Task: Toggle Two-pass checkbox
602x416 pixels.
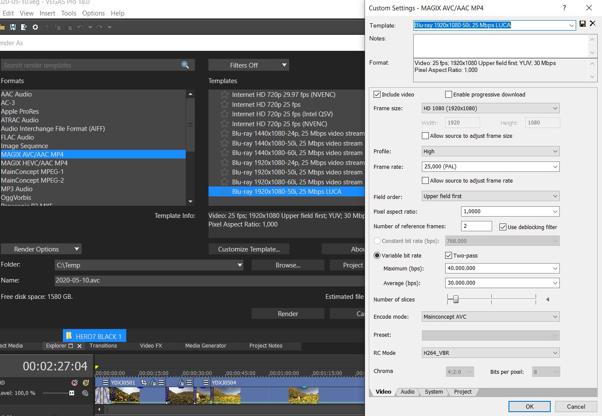Action: pyautogui.click(x=449, y=255)
